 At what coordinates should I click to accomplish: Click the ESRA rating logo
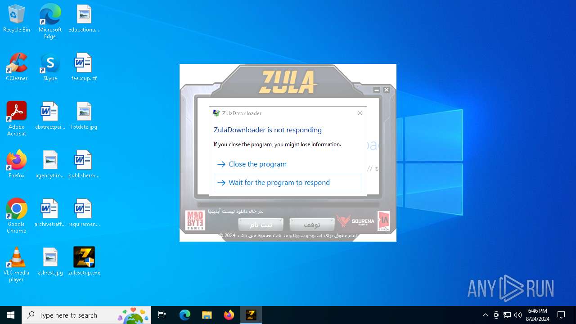tap(383, 221)
